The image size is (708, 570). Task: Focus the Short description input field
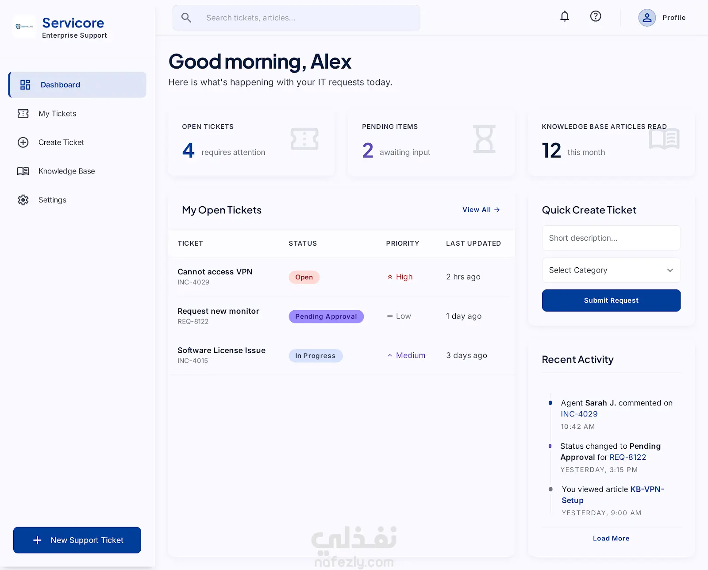point(611,238)
